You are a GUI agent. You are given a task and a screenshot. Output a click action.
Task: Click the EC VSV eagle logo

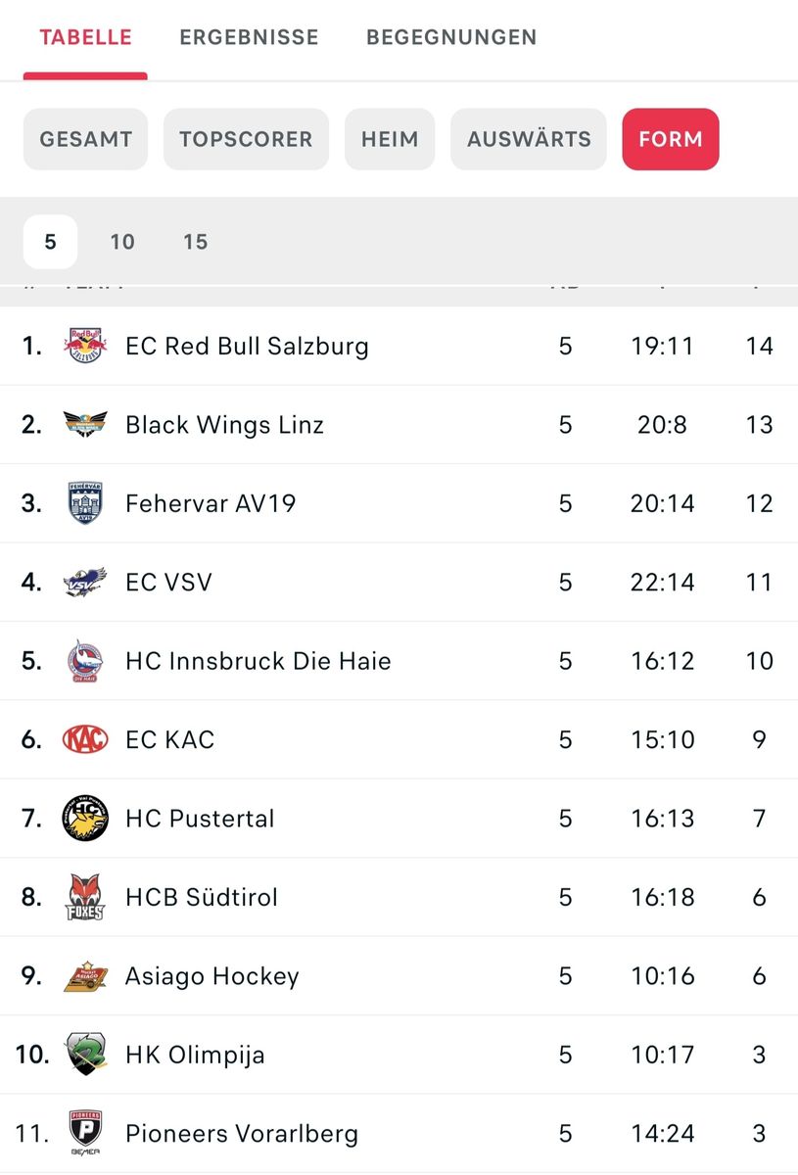[85, 582]
